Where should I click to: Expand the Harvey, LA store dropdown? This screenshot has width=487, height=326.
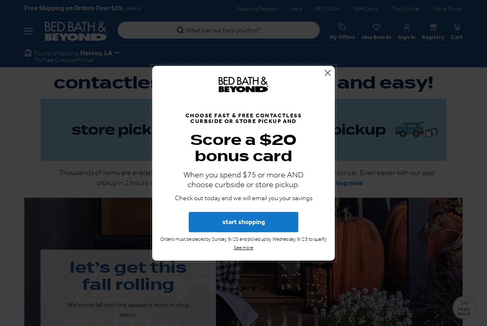click(x=100, y=53)
